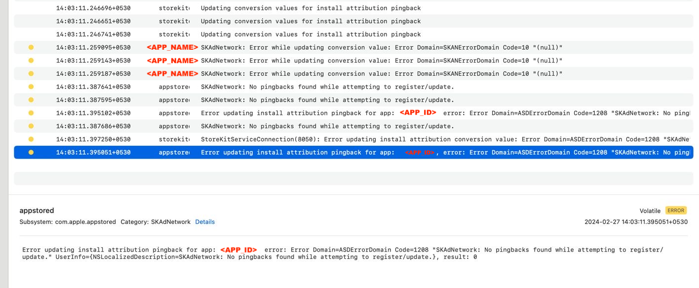Click the yellow warning dot at 14:03:11.259143
Image resolution: width=699 pixels, height=288 pixels.
point(31,61)
